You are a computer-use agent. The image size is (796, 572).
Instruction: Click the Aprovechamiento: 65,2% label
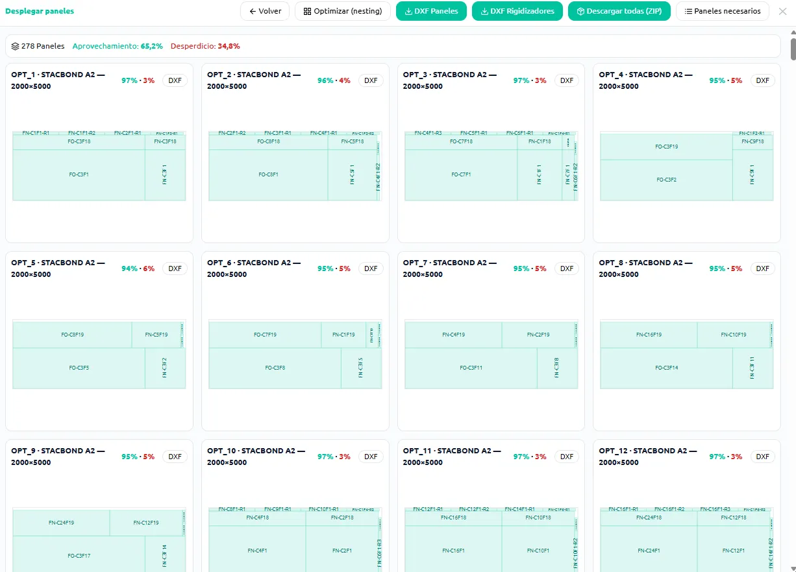(x=118, y=46)
